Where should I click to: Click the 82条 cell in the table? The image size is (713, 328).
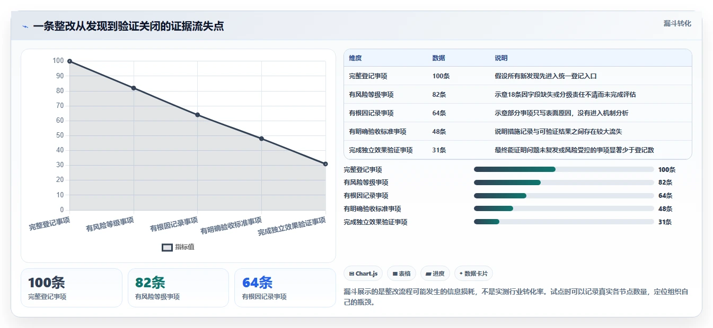point(439,95)
